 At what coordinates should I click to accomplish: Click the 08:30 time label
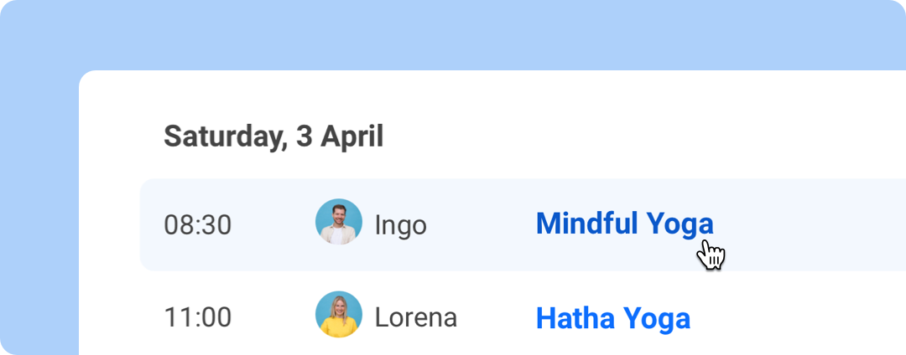click(x=197, y=225)
